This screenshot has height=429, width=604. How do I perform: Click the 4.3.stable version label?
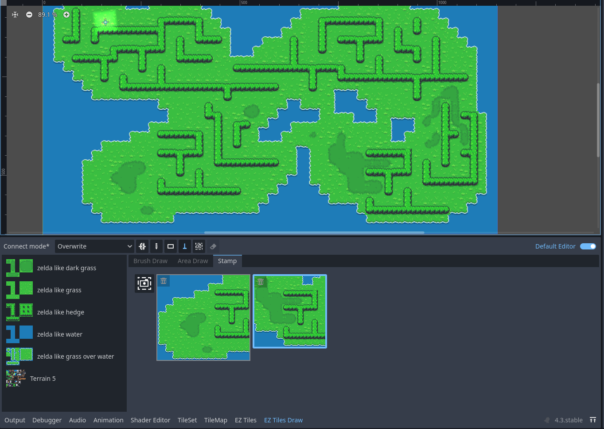(x=569, y=420)
